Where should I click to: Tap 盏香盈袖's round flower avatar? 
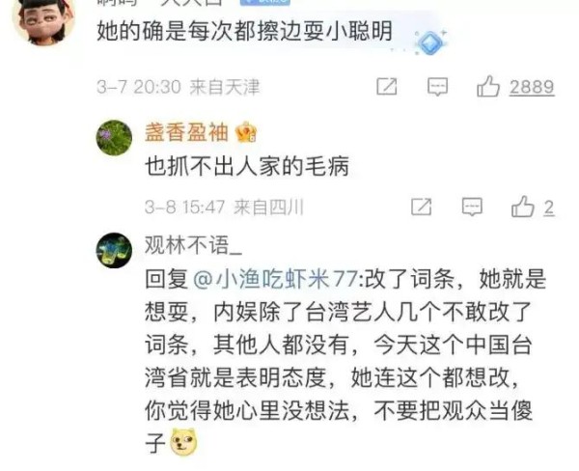[114, 138]
